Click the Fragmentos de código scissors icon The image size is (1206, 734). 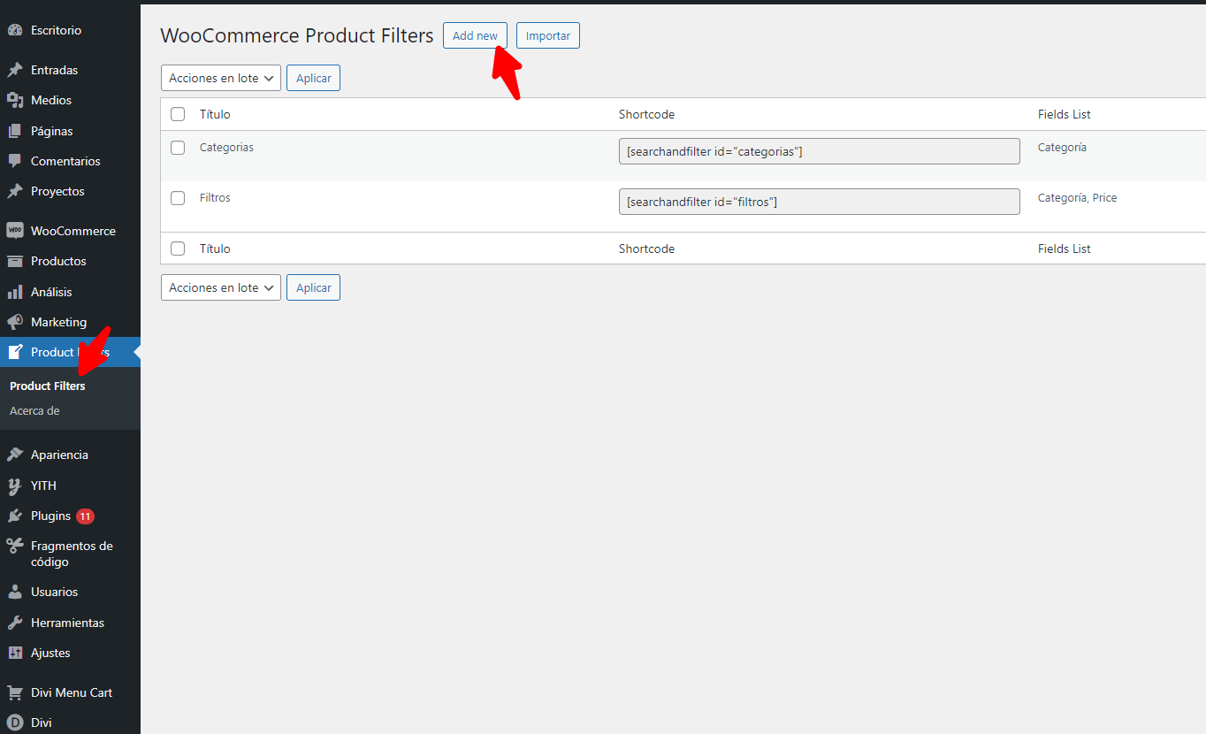pos(15,546)
